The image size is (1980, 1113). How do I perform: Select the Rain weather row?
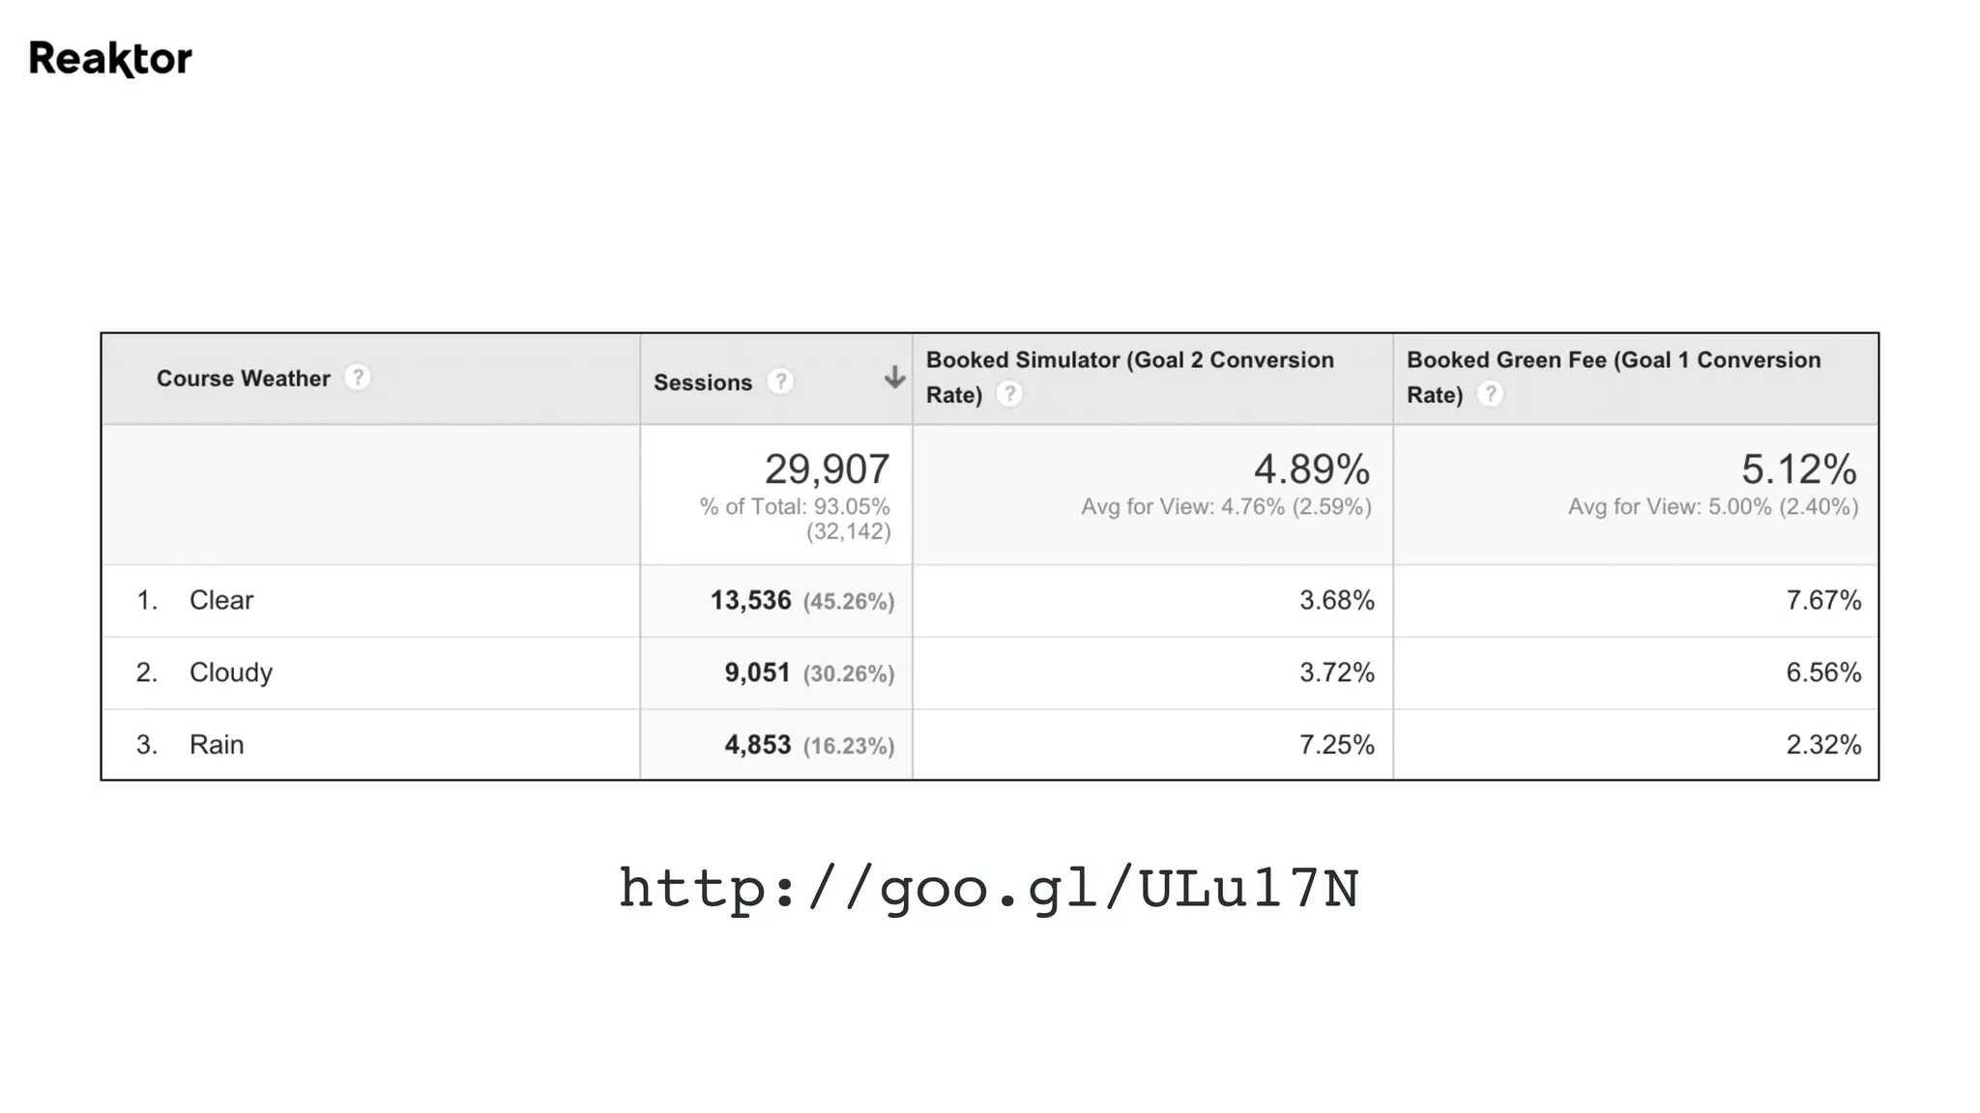click(990, 745)
